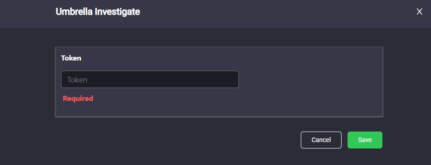Click the header bar beside Umbrella Investigate
Image resolution: width=431 pixels, height=165 pixels.
tap(275, 14)
